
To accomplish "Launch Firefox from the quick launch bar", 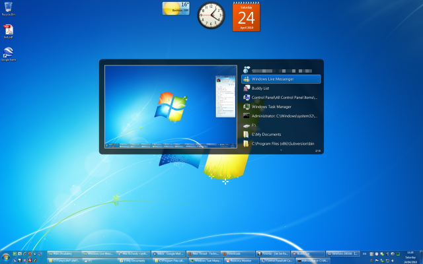I will click(30, 253).
